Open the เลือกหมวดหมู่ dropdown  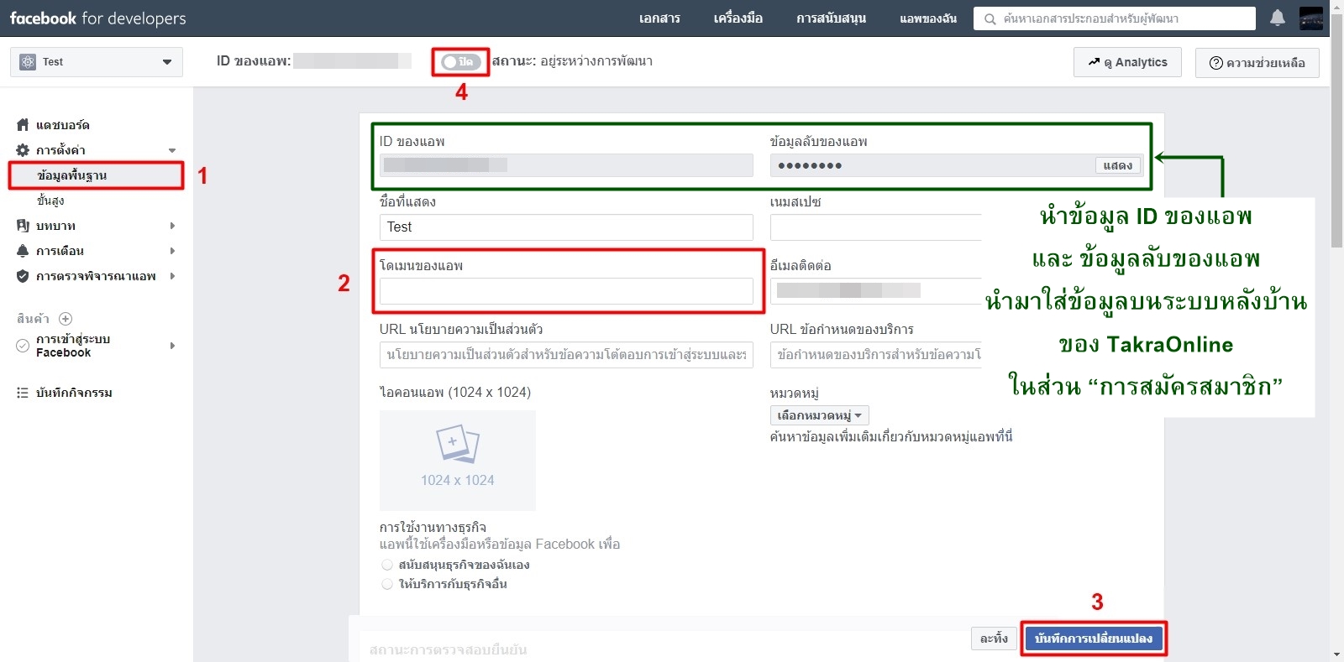click(819, 415)
